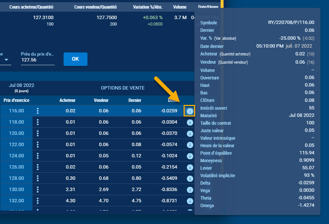Image resolution: width=329 pixels, height=224 pixels.
Task: Select the 118.00 strike price cell
Action: [x=16, y=122]
